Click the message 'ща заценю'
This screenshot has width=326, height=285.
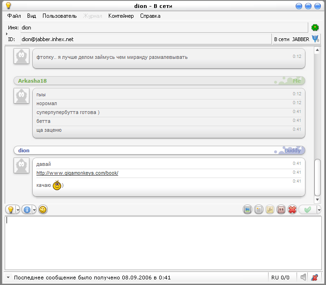pos(49,130)
